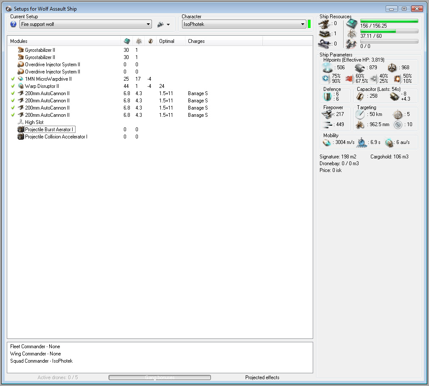Click the Projectile Burst Aerator I rig icon
The image size is (429, 386).
point(21,129)
